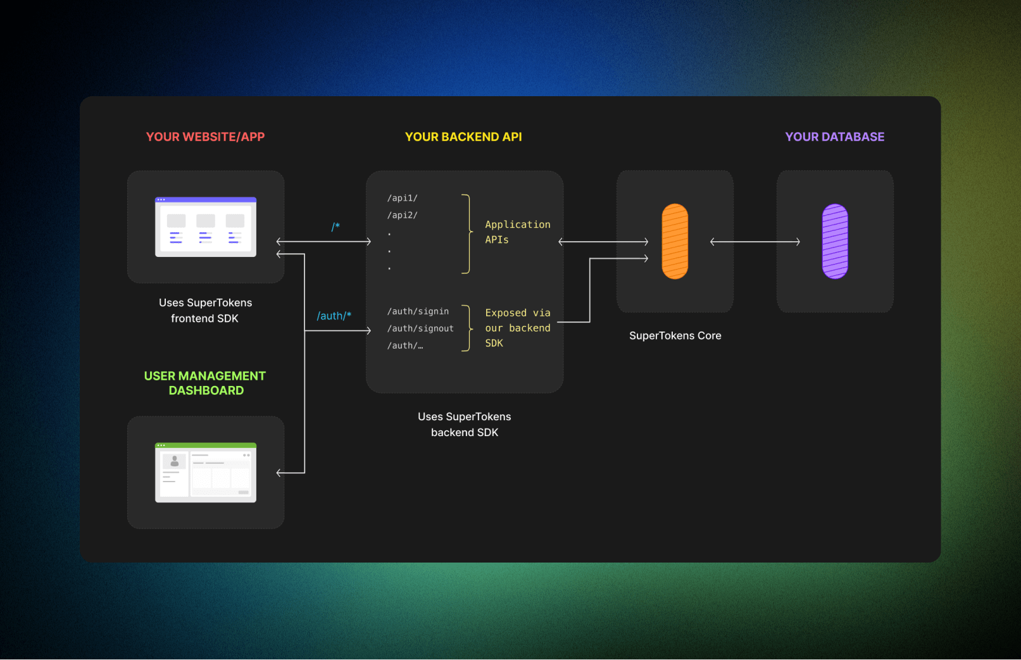The height and width of the screenshot is (660, 1021).
Task: Click the Application APIs label
Action: [x=518, y=232]
